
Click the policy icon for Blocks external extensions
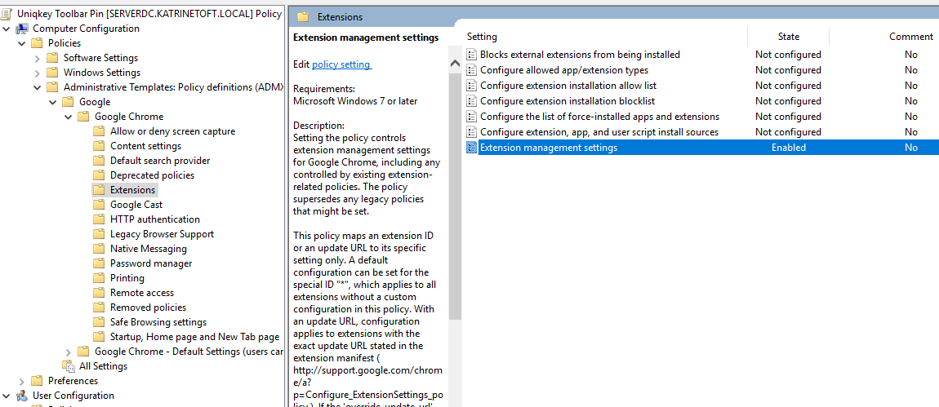pos(472,55)
